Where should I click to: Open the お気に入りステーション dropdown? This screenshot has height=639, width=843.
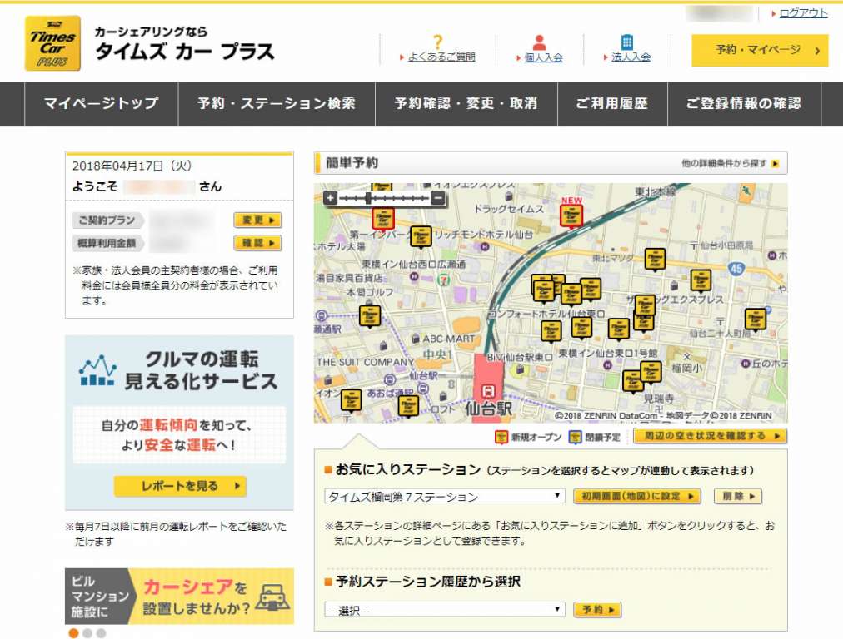[444, 496]
